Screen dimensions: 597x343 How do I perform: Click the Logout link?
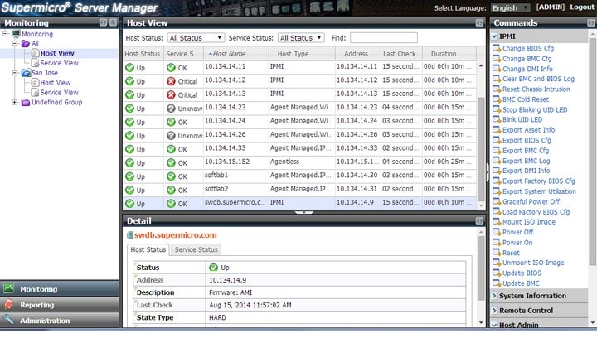(582, 7)
